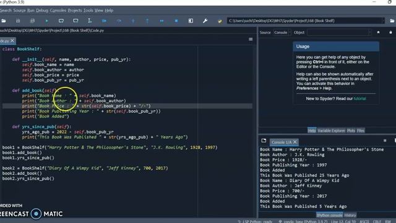Run current cell toolbar icon
396x223 pixels.
click(x=61, y=20)
